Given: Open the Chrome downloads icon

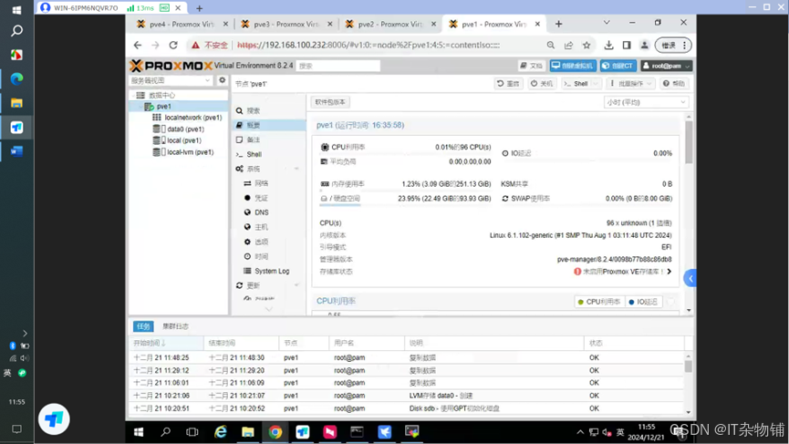Looking at the screenshot, I should (x=608, y=46).
